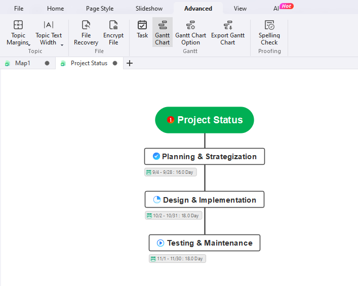
Task: Click Design & Implementation progress pie icon
Action: click(156, 200)
